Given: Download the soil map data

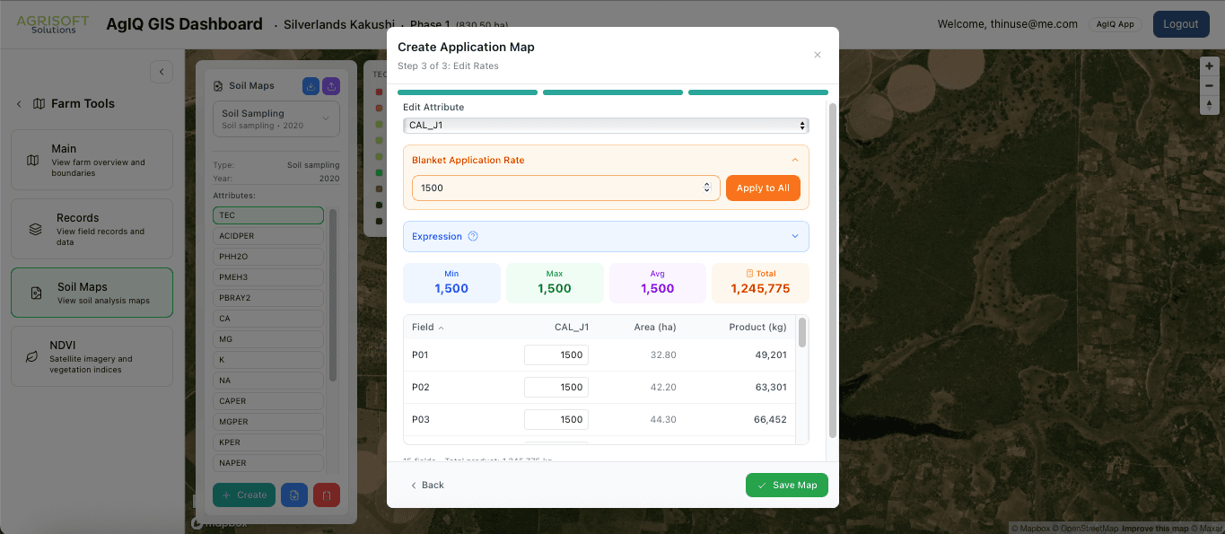Looking at the screenshot, I should [310, 84].
